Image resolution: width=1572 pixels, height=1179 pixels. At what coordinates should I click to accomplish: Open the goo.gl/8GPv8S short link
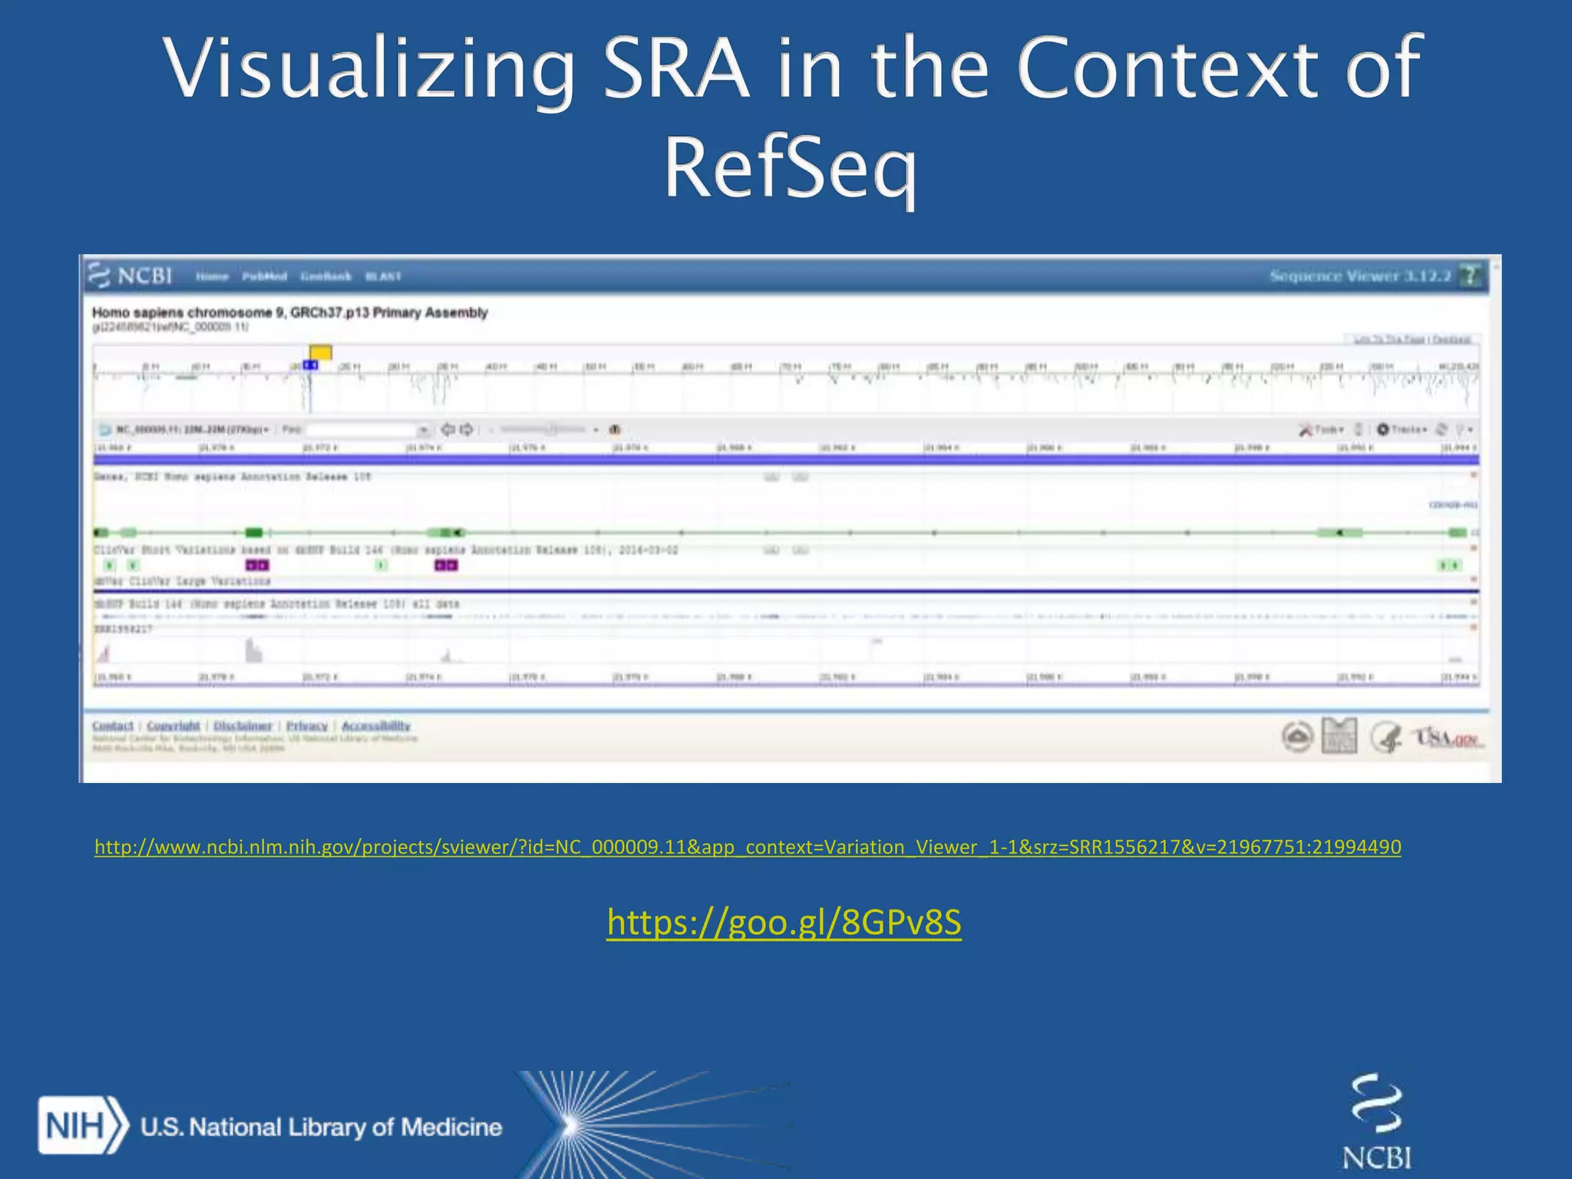(784, 922)
